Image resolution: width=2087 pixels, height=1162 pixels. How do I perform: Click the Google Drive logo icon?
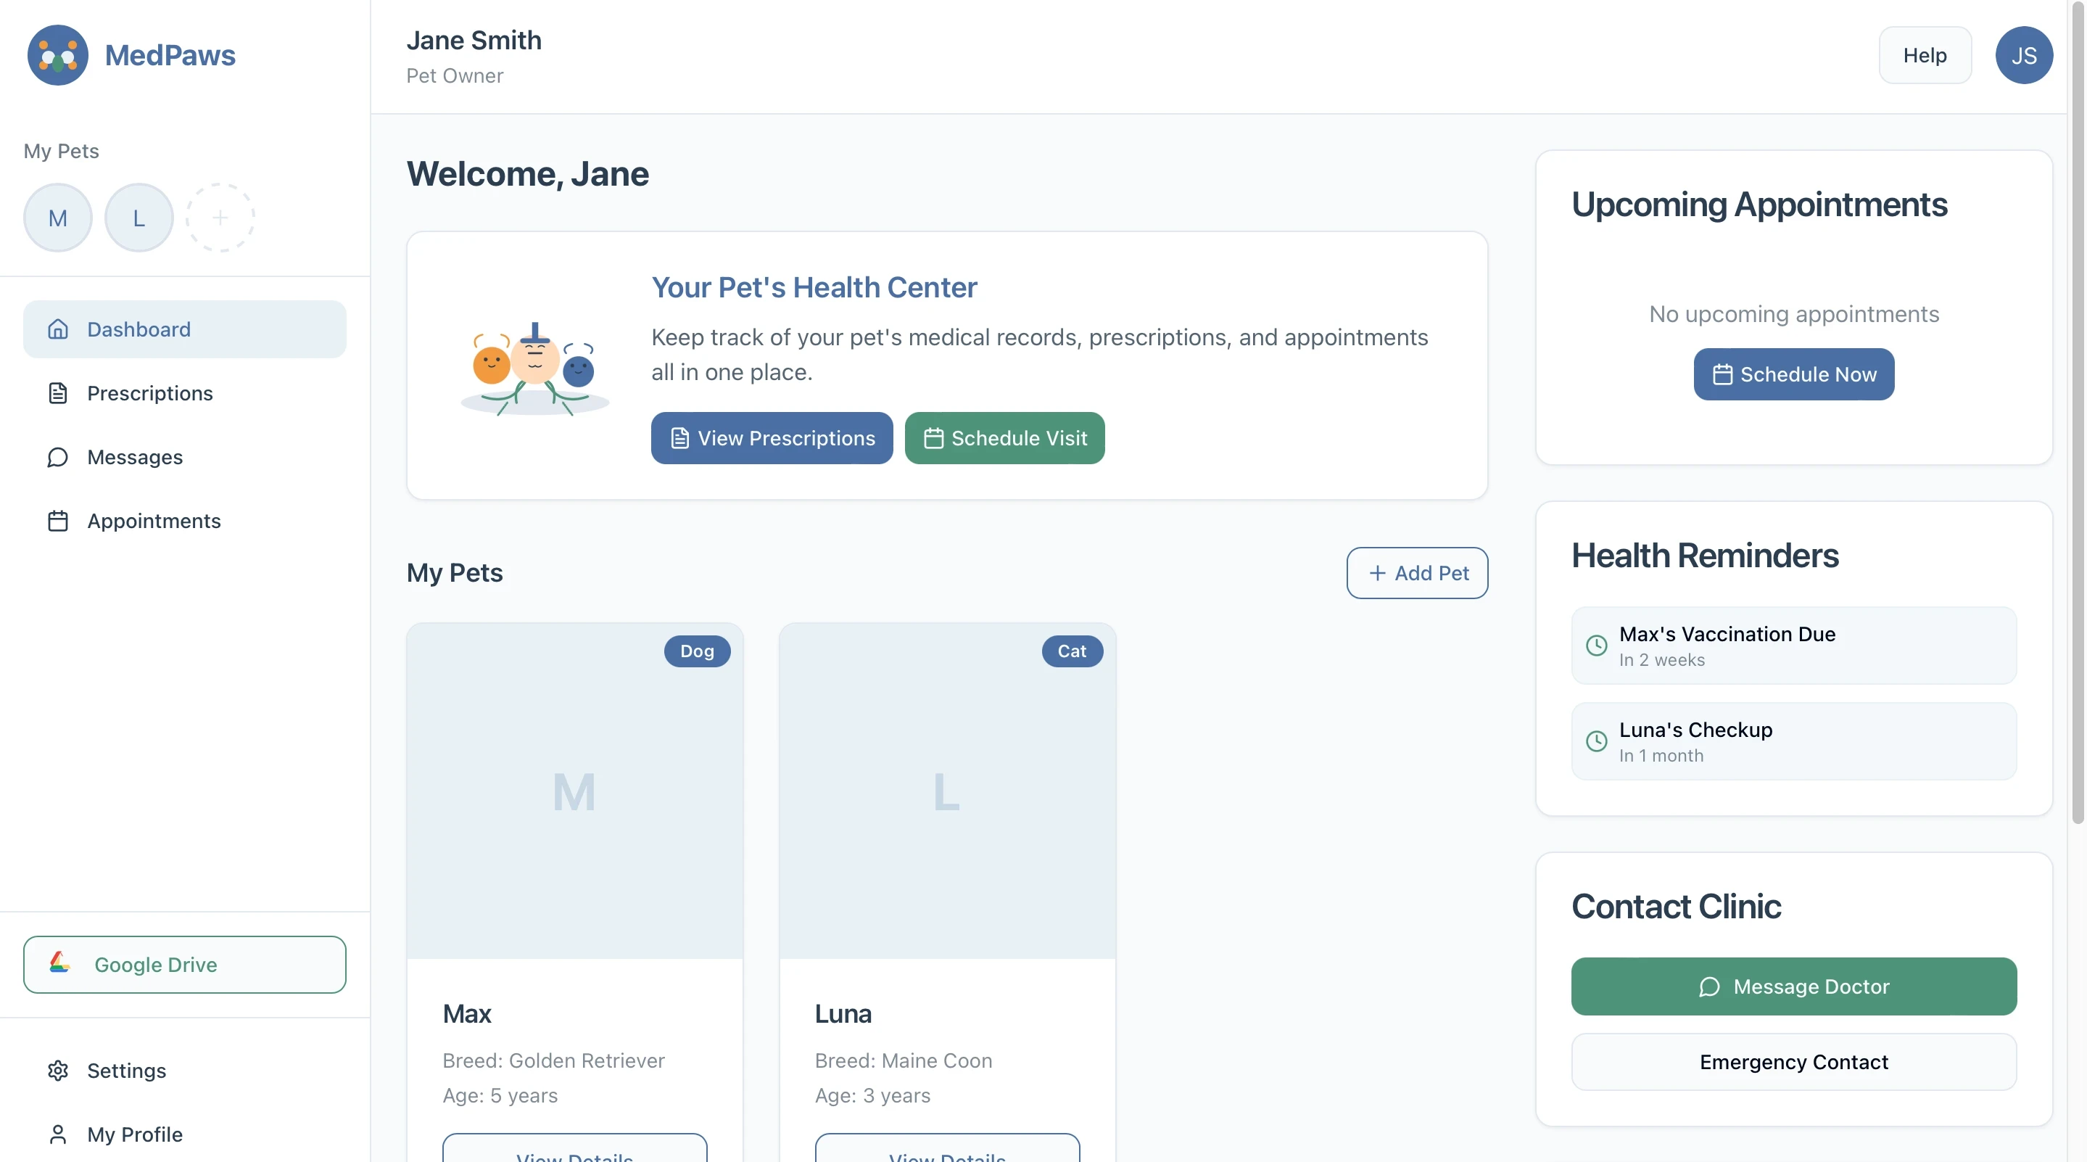click(59, 963)
